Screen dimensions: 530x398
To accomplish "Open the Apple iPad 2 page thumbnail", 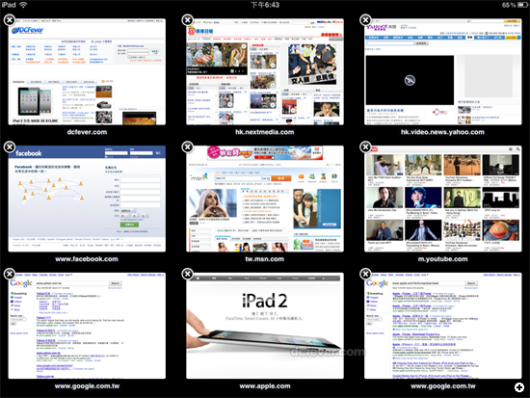I will point(265,326).
